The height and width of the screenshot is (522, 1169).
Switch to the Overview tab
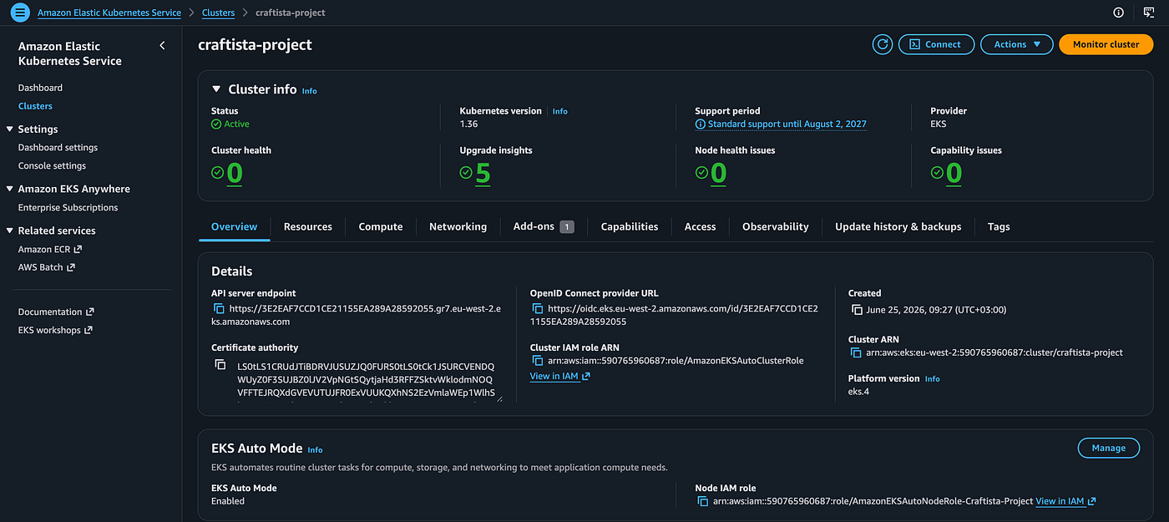pos(234,226)
